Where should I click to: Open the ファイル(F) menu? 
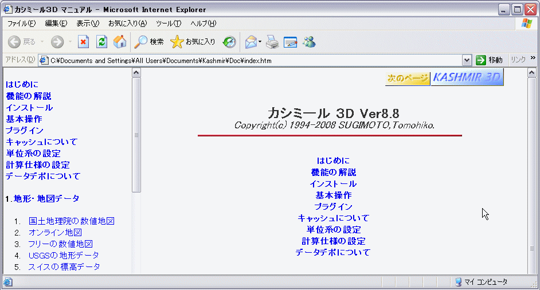pos(21,23)
